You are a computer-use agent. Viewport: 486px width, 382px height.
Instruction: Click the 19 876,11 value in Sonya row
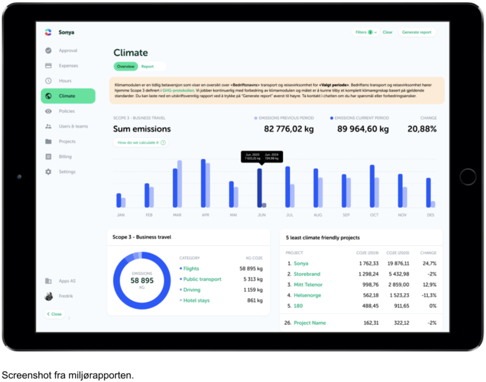coord(399,263)
